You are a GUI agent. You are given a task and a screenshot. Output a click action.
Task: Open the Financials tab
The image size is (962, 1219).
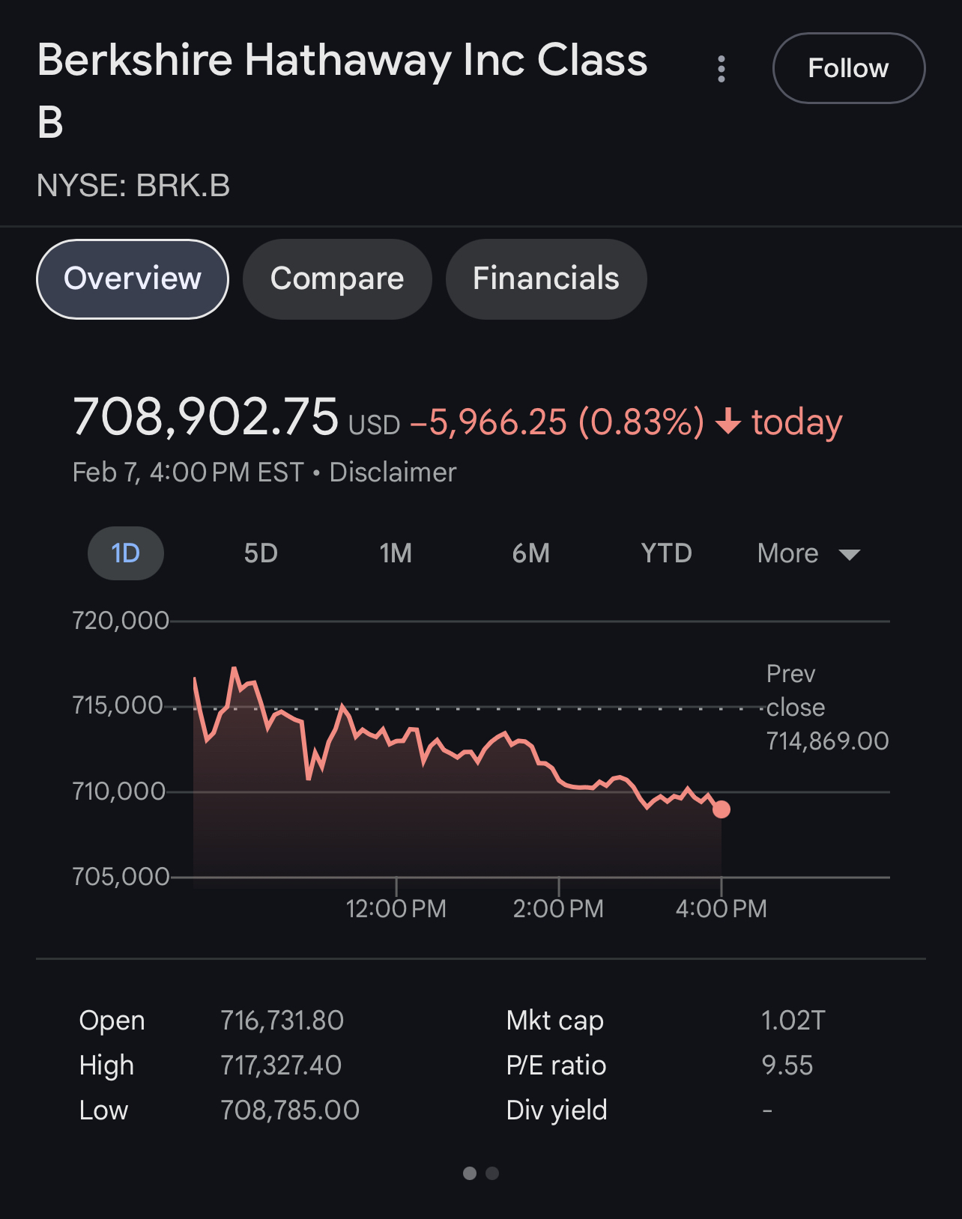tap(545, 279)
